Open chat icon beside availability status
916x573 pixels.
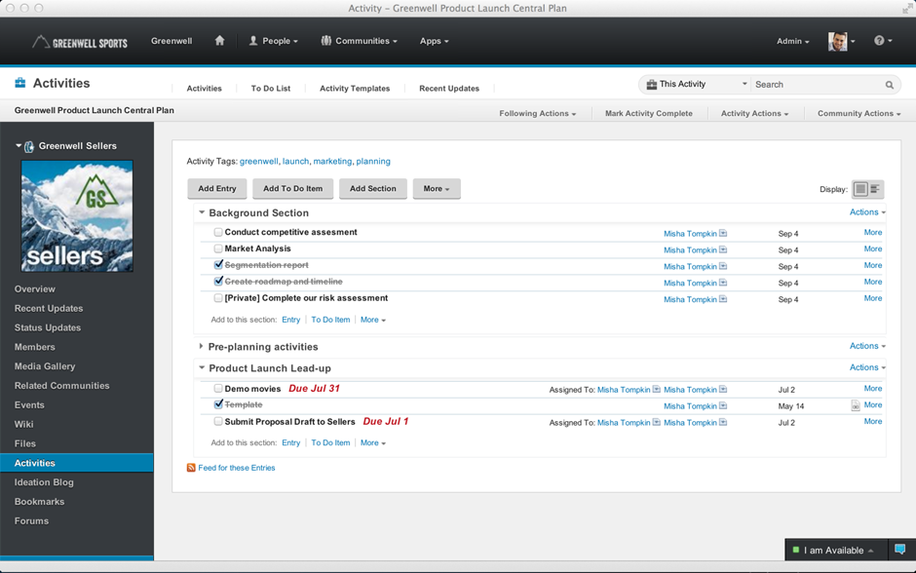899,550
